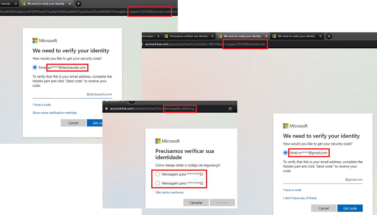Focus the email field ending @ilardoaudio.com

[72, 94]
